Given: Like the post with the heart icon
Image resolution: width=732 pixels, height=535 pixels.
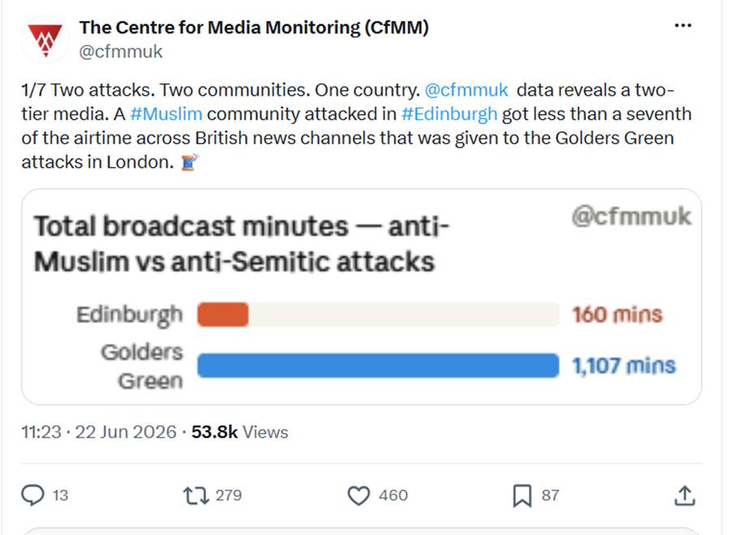Looking at the screenshot, I should [359, 495].
